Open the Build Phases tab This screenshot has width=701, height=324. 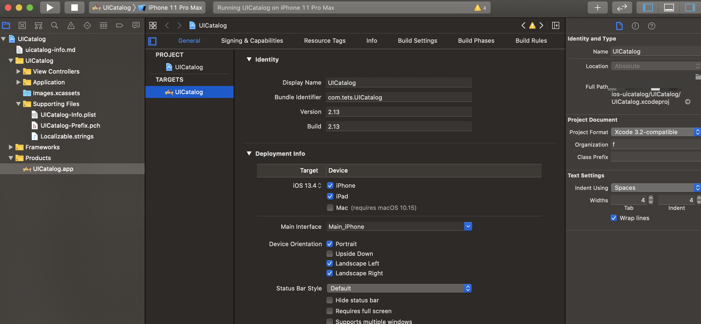[476, 41]
